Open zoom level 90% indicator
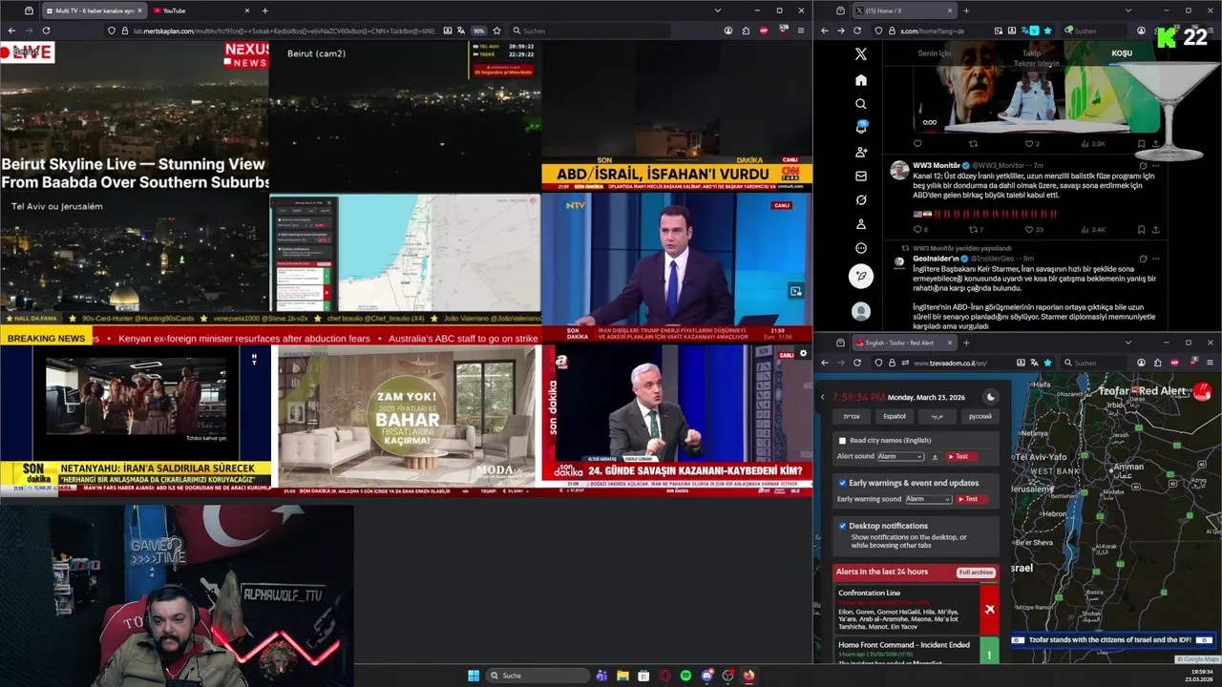This screenshot has width=1222, height=687. click(x=478, y=31)
